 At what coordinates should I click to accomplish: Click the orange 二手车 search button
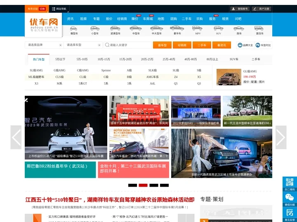pyautogui.click(x=202, y=45)
